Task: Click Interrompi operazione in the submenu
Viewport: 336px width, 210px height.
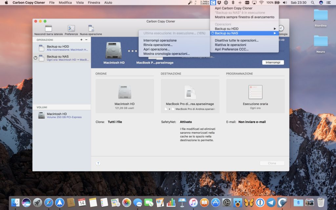Action: 174,40
